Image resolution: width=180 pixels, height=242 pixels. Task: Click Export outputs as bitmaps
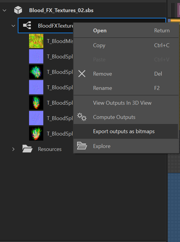click(124, 131)
